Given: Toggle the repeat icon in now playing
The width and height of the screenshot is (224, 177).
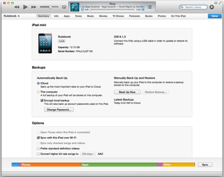Looking at the screenshot, I should tap(82, 10).
